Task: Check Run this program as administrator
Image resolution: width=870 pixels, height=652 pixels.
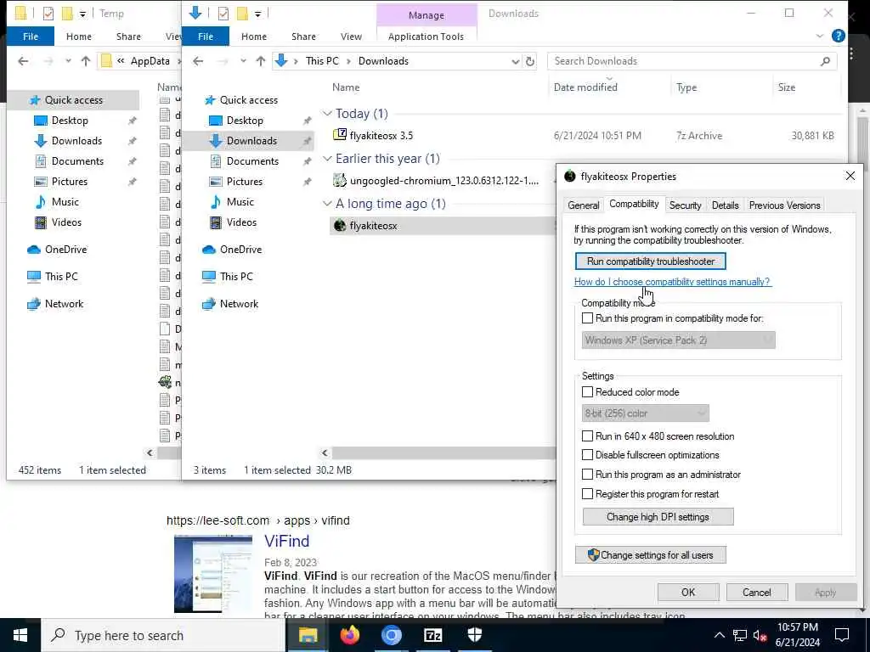Action: tap(587, 475)
